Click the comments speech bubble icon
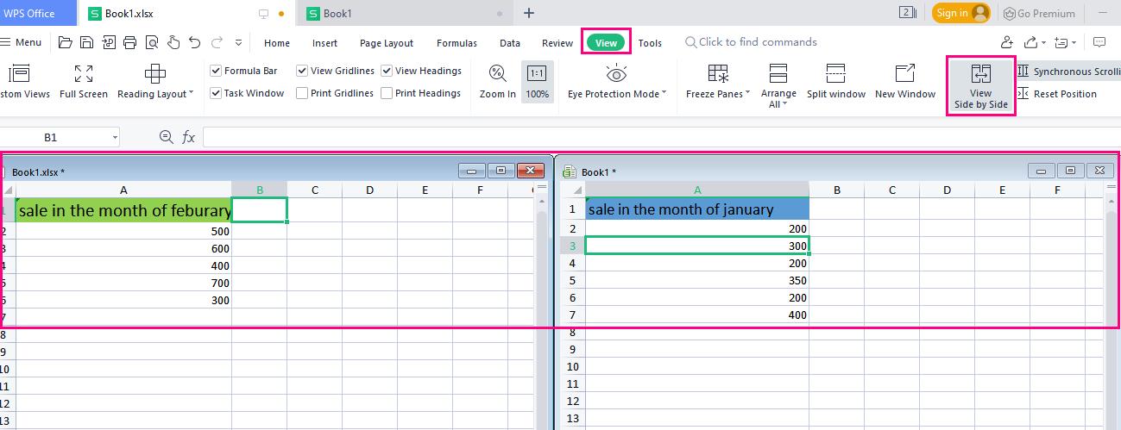 click(x=1099, y=42)
